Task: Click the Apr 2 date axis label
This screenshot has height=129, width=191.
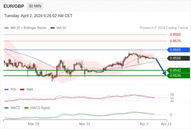Action: click(x=144, y=124)
